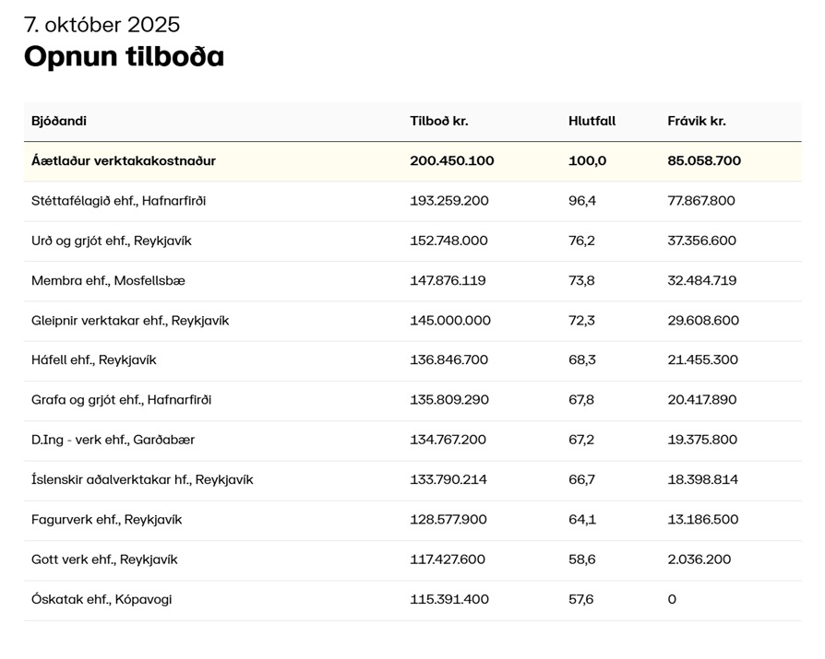Click Fagurverk ehf., Reykjavík bidder
Screen dimensions: 825x659
coord(106,520)
